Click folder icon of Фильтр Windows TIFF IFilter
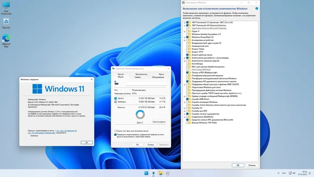 point(189,123)
